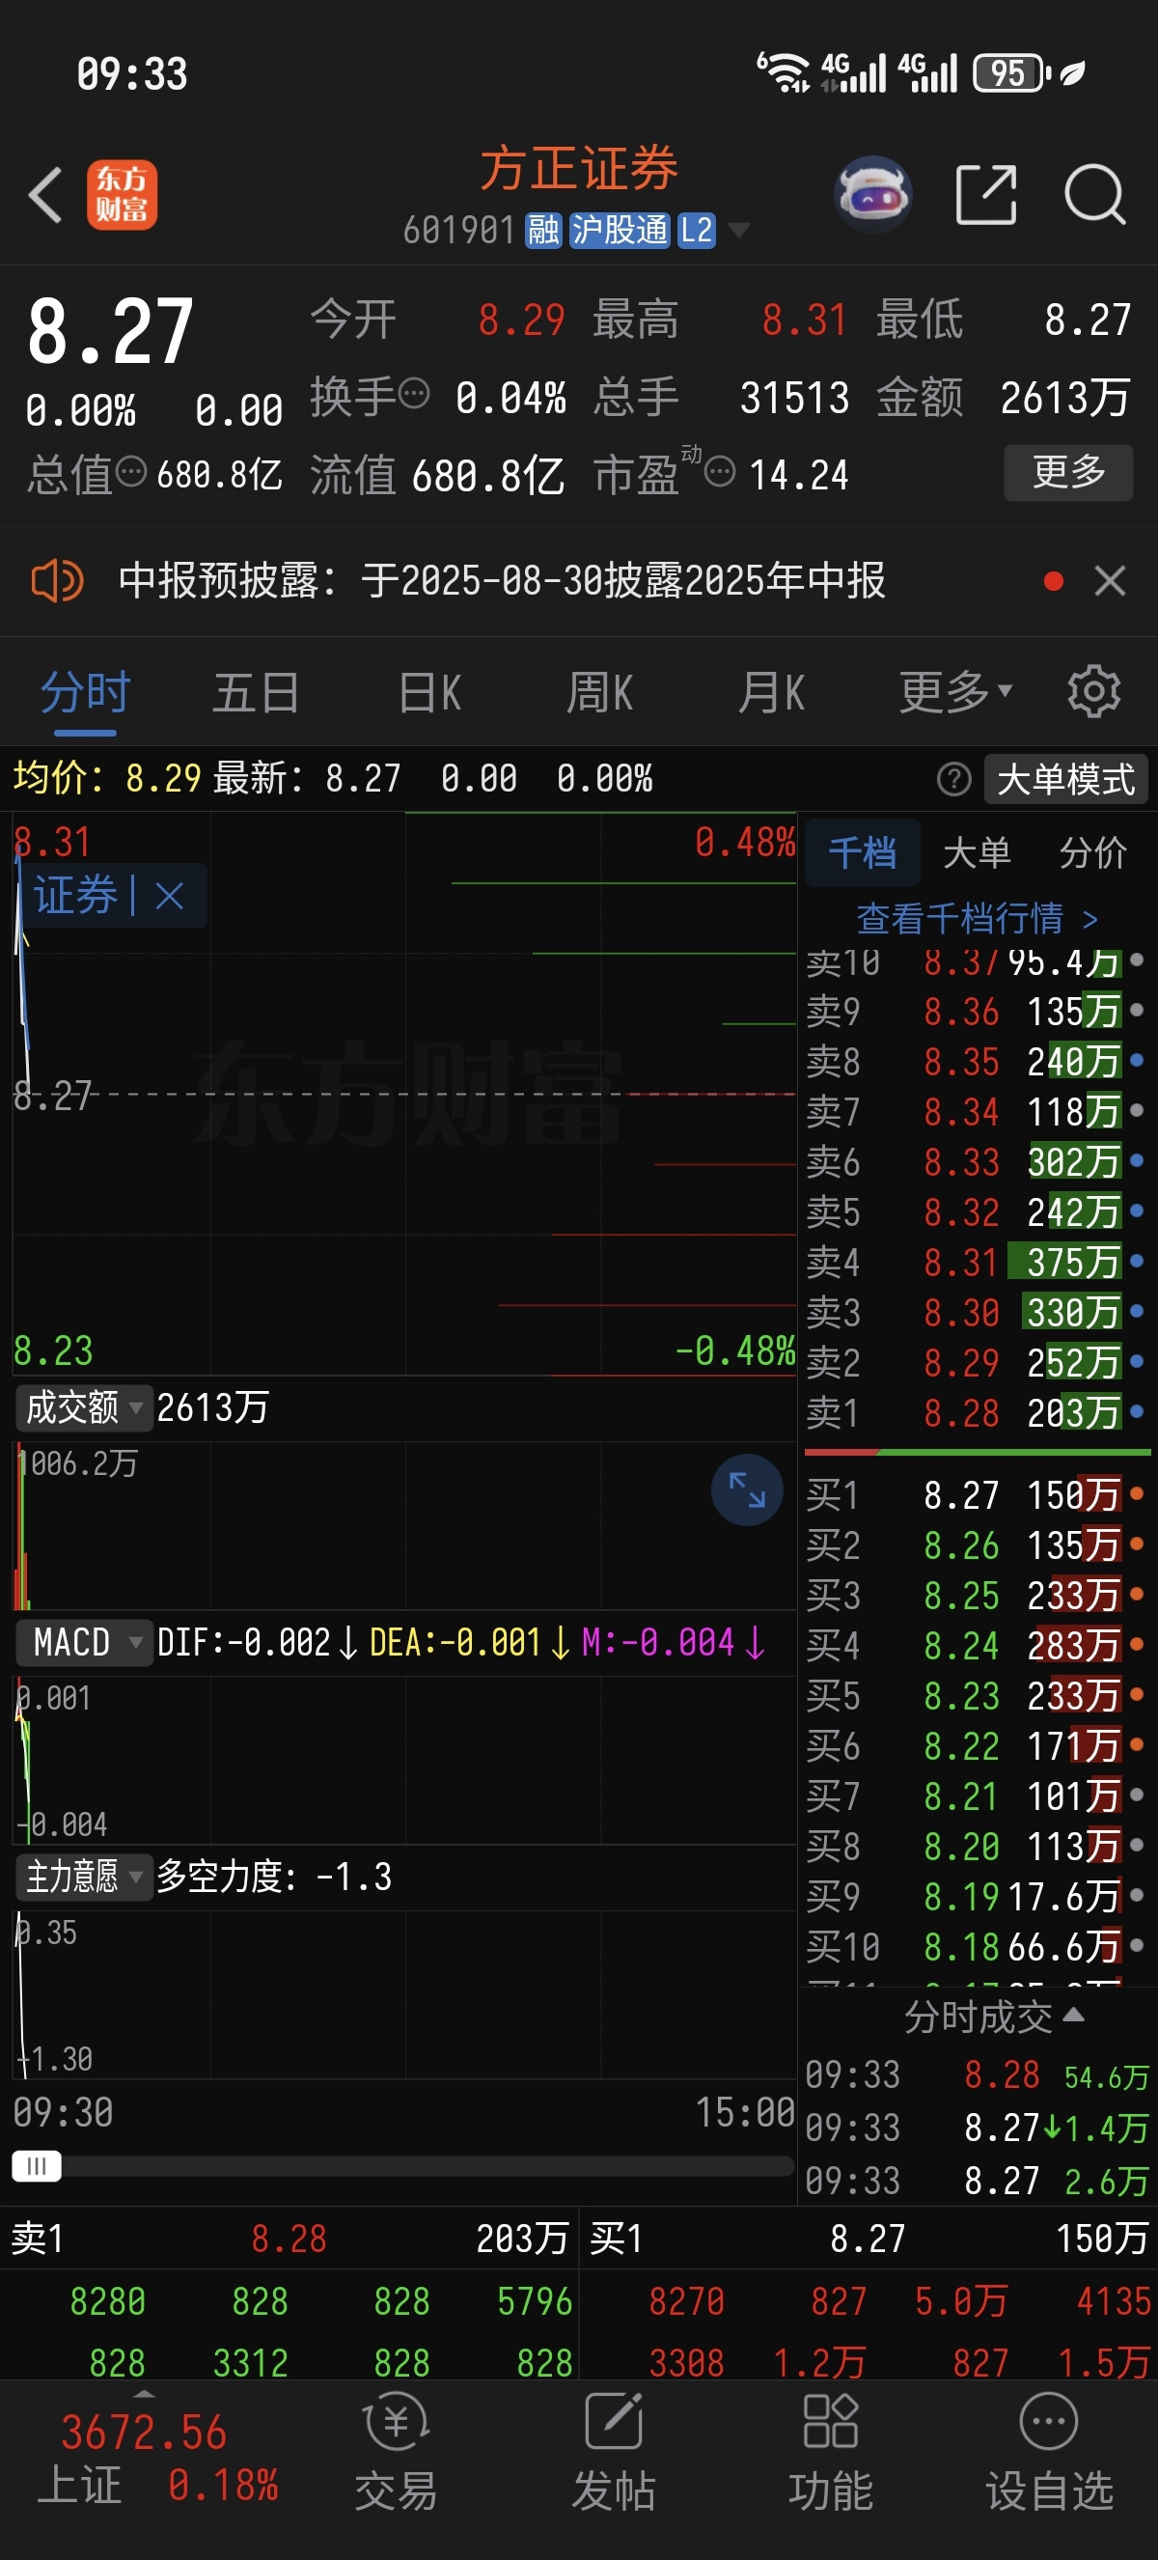Tap the 沪股通 badge

pyautogui.click(x=620, y=231)
